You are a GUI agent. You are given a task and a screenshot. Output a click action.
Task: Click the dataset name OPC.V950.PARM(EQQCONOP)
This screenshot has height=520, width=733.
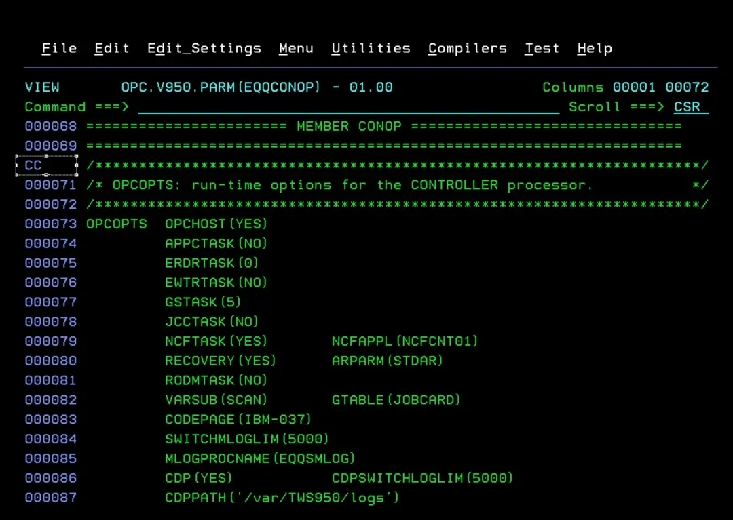(x=221, y=87)
